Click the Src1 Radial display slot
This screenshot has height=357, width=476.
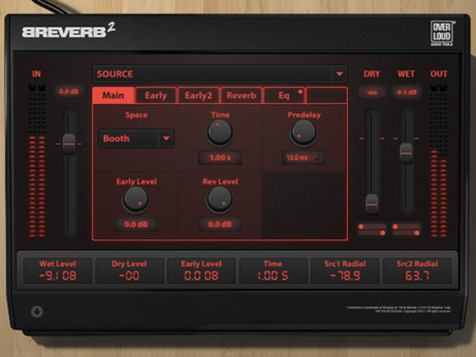pos(345,271)
